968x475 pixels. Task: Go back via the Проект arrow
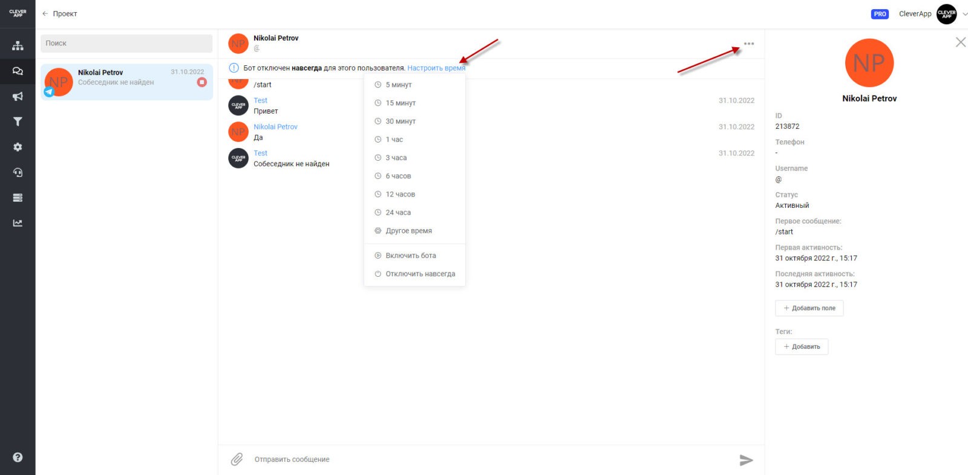(x=59, y=14)
